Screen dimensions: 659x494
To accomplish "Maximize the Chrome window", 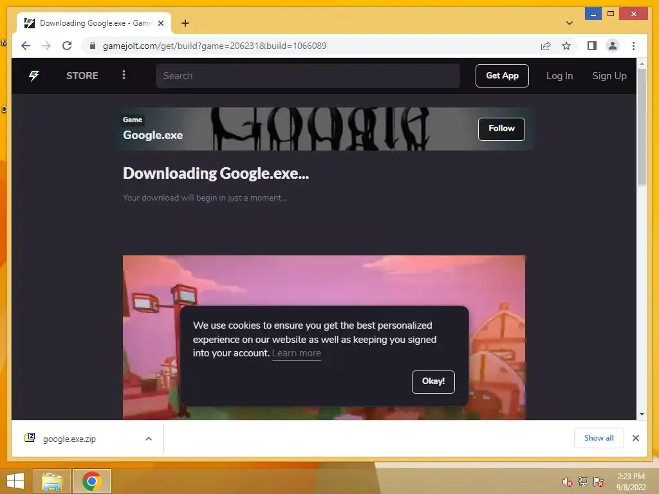I will tap(611, 14).
